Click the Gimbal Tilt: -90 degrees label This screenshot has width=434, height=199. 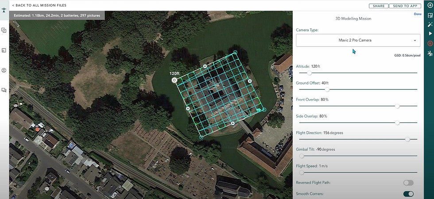[315, 149]
